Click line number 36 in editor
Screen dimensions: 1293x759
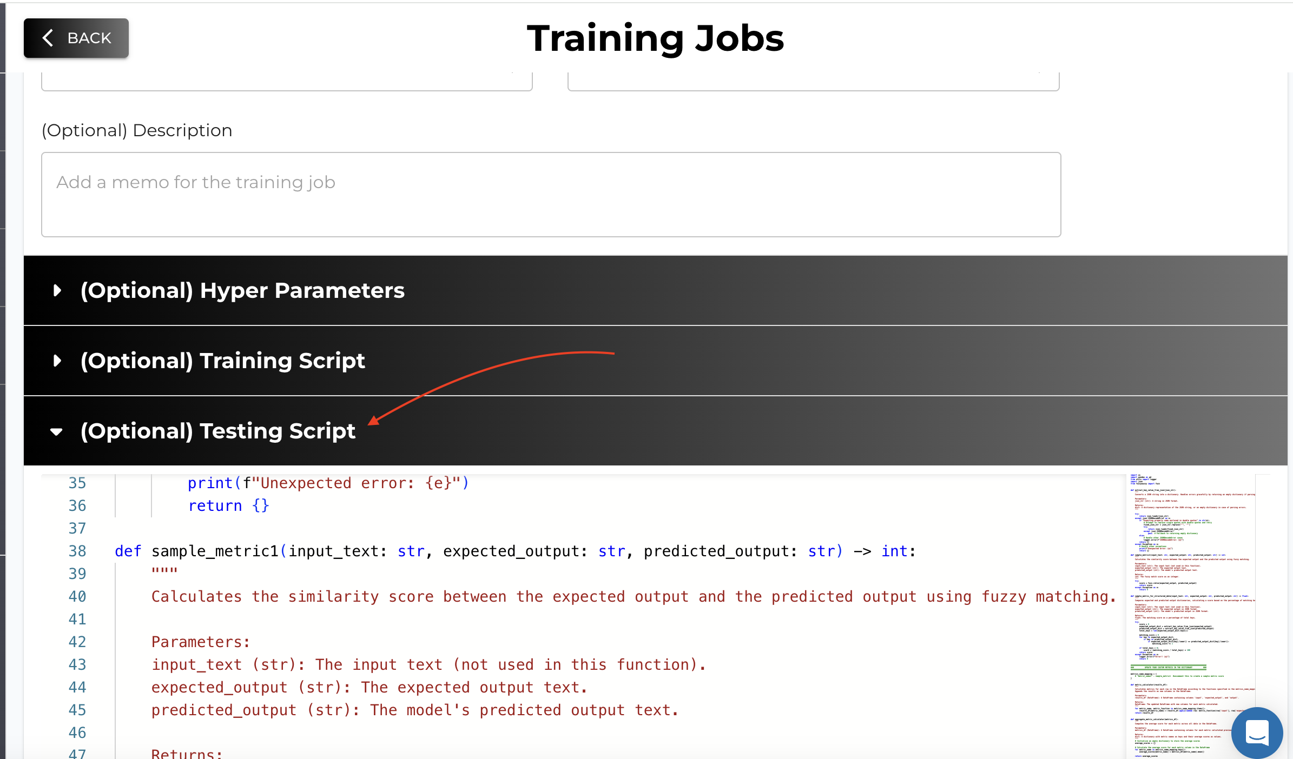[77, 505]
